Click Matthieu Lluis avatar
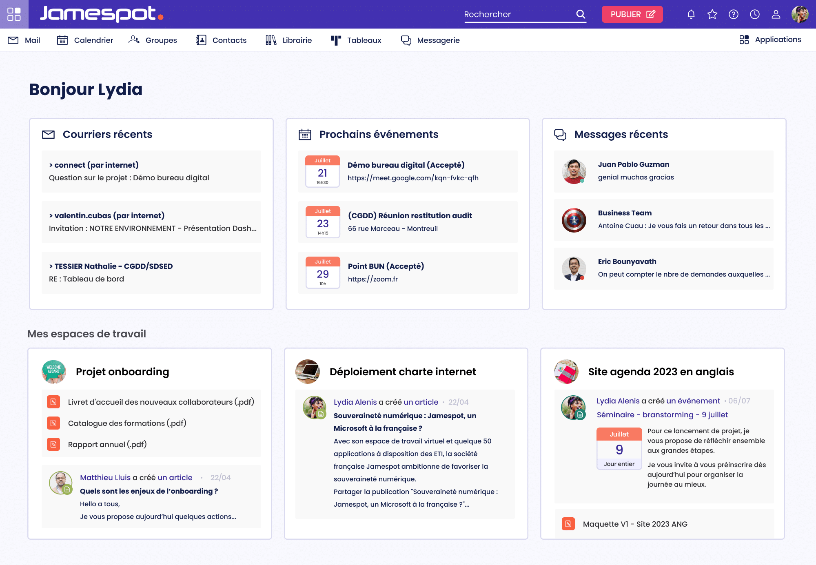 coord(60,483)
